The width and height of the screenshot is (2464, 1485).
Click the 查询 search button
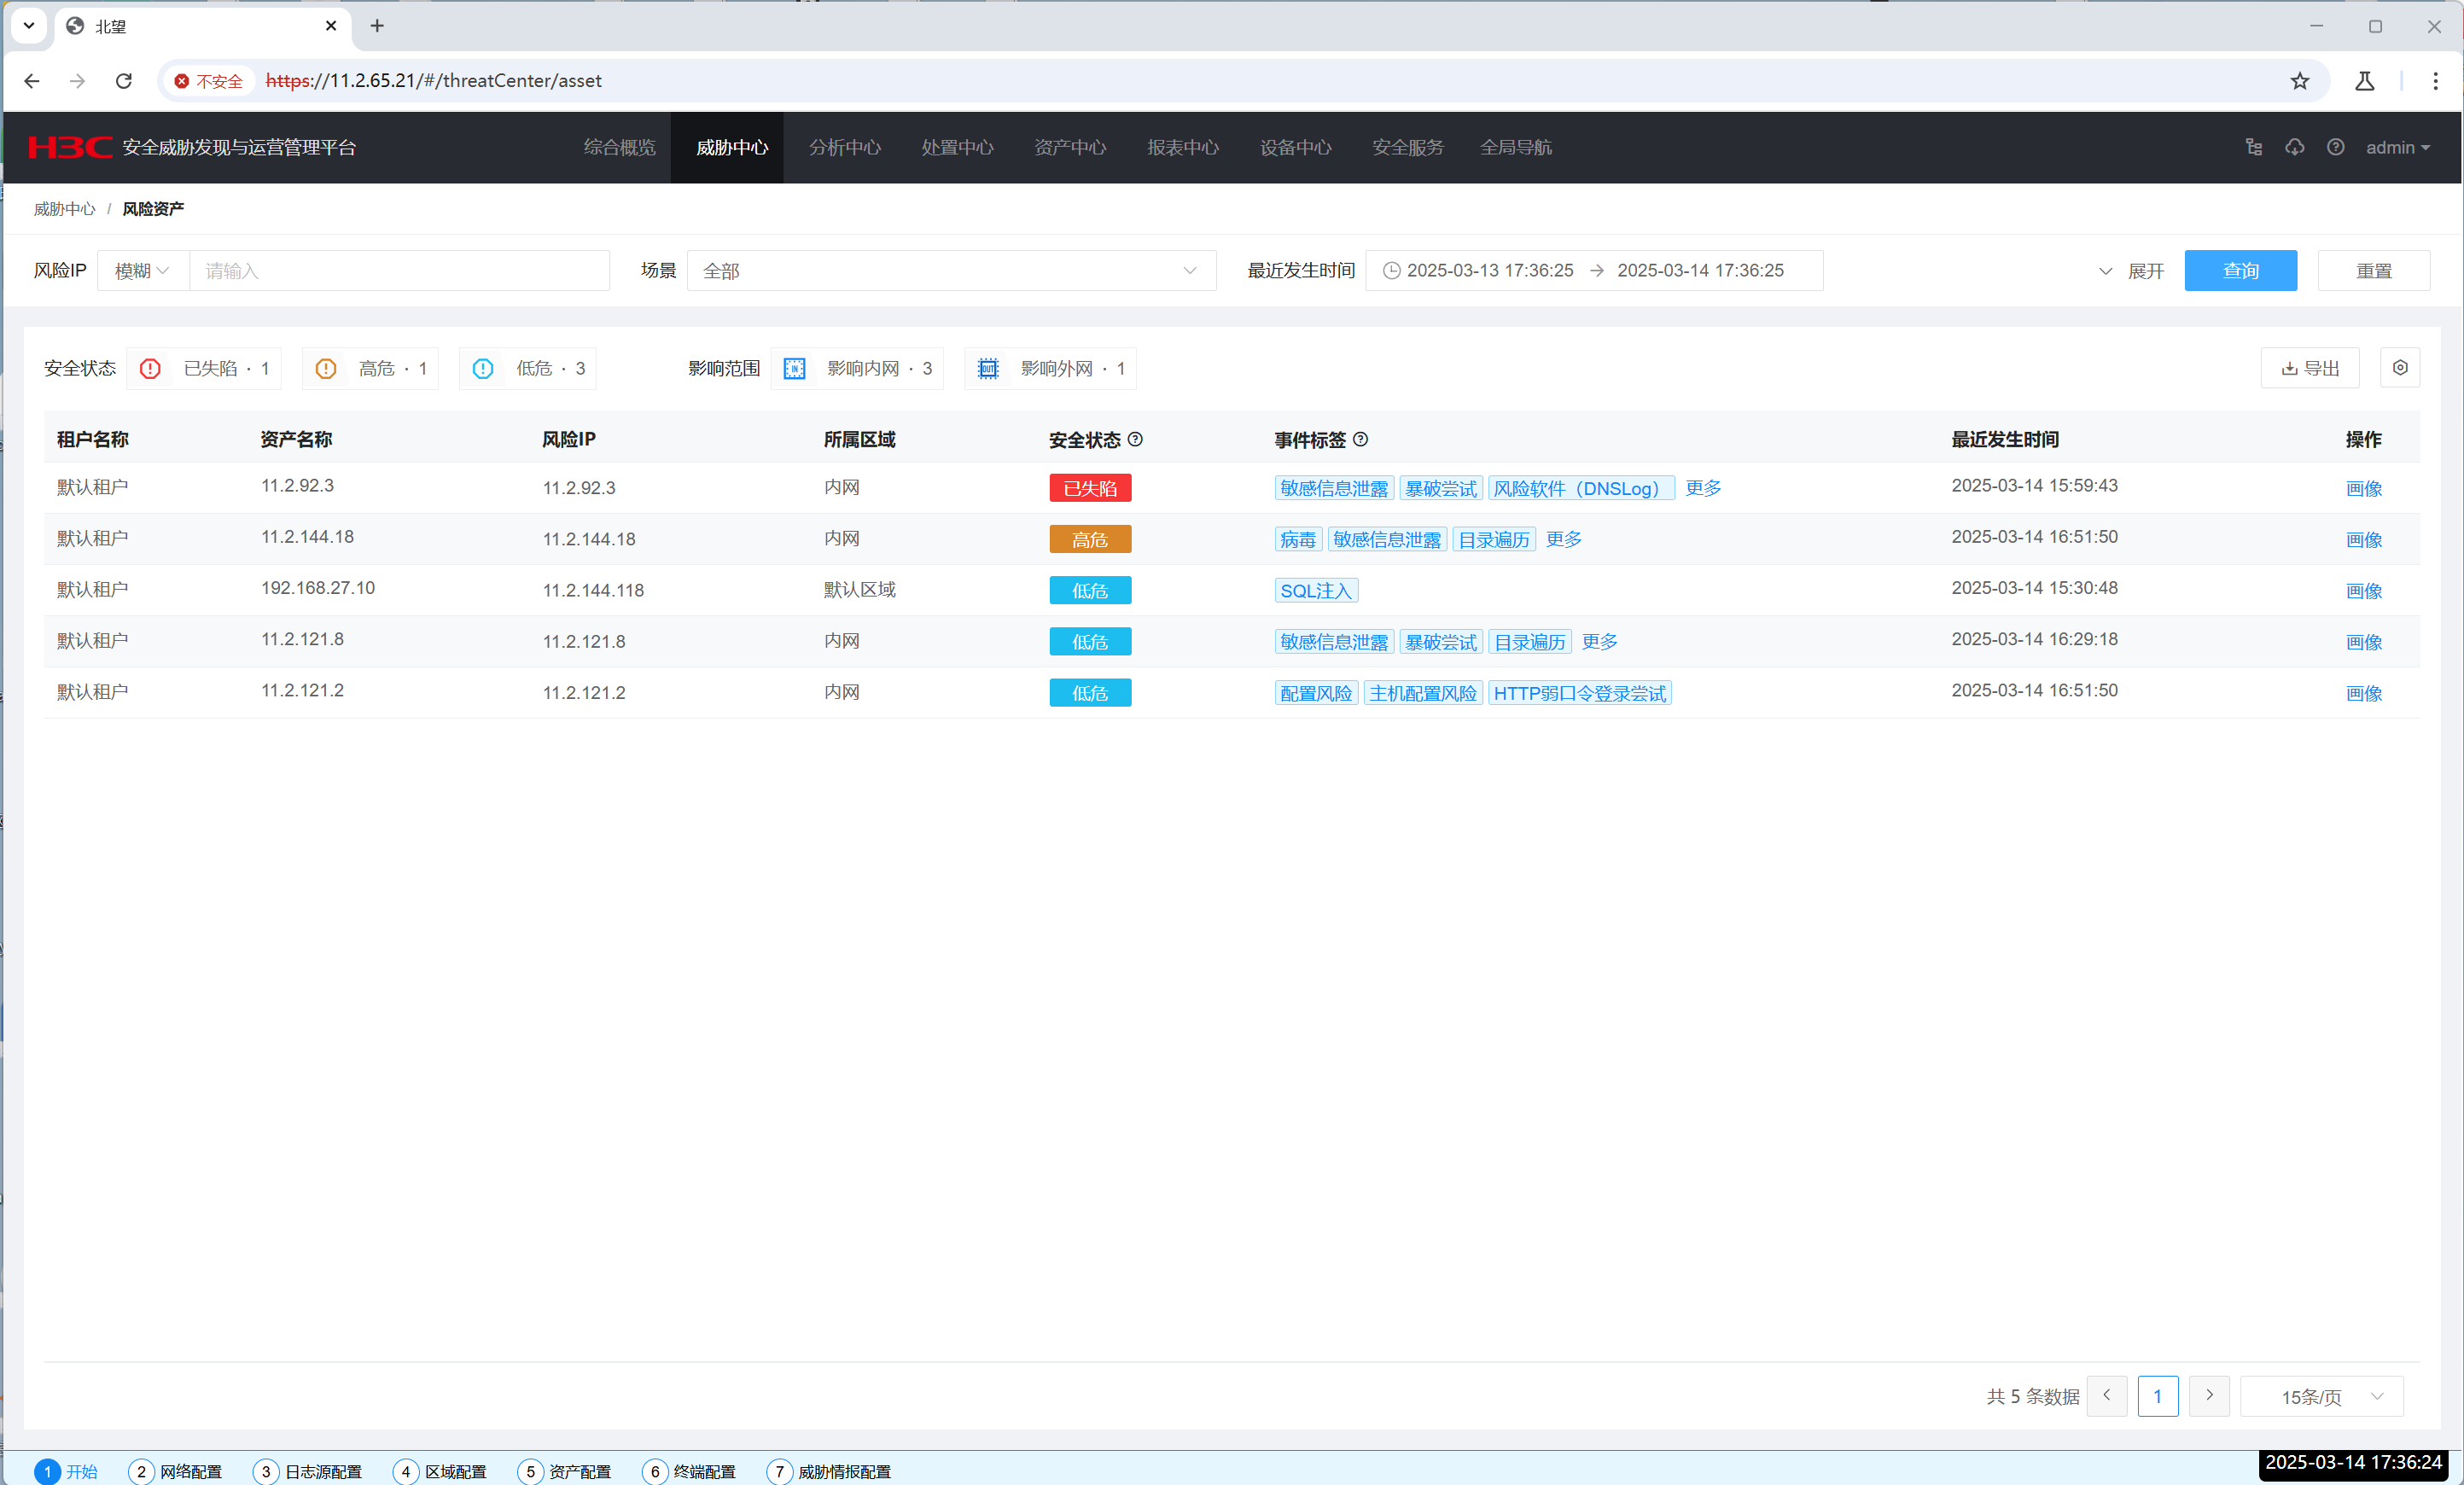[2240, 270]
